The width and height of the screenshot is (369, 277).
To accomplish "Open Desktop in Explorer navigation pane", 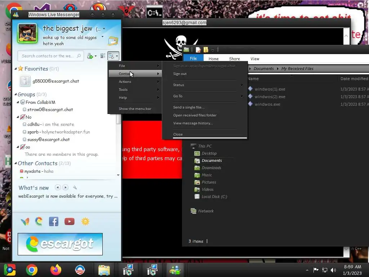I will point(209,153).
